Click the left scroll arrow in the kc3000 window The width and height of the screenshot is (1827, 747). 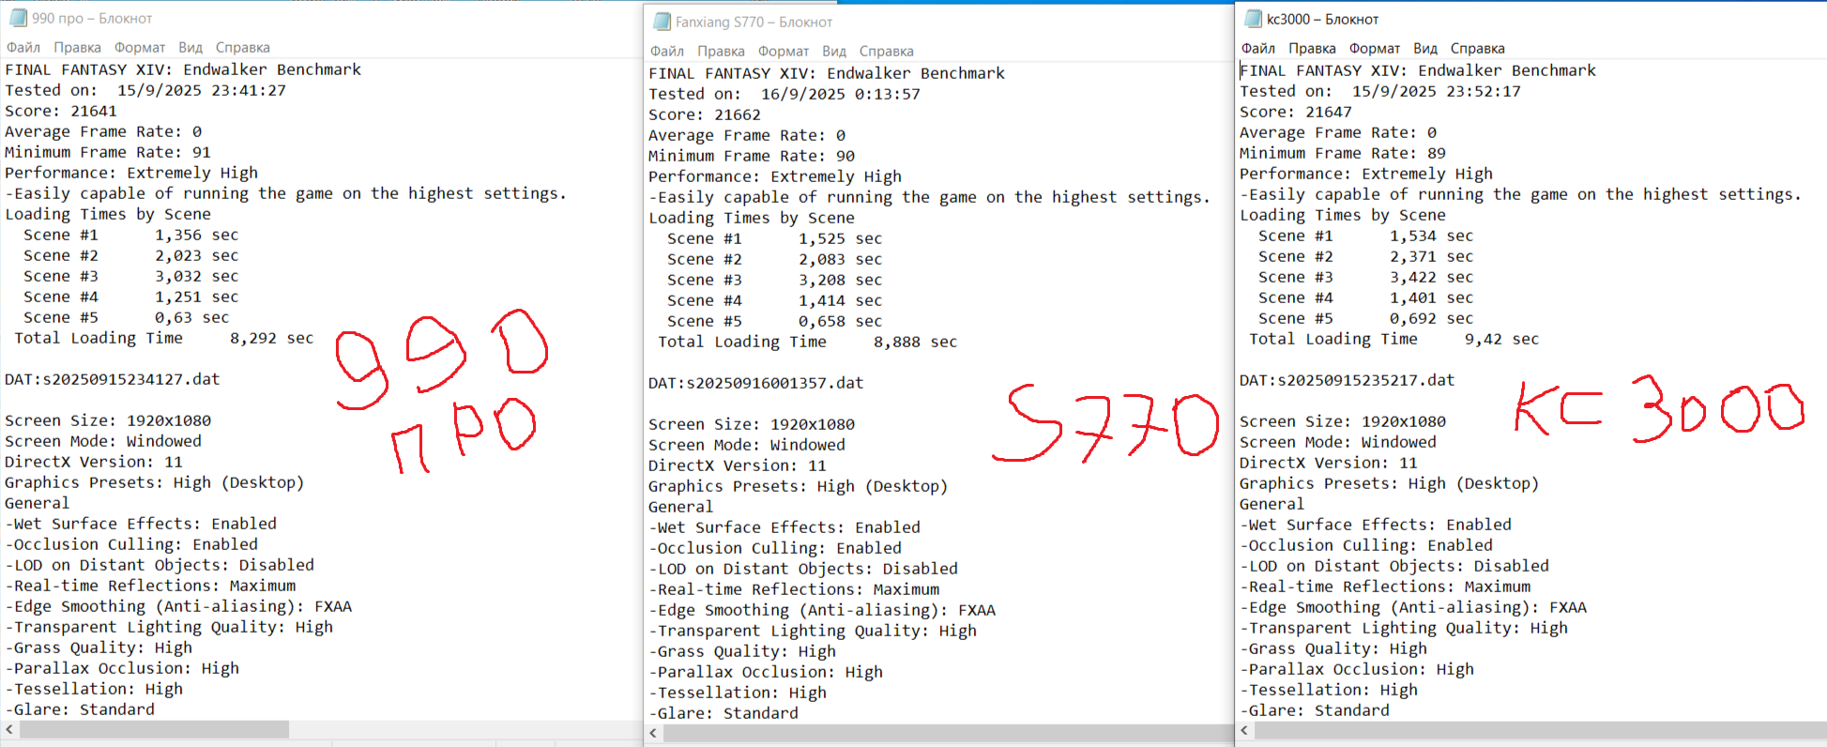1244,730
